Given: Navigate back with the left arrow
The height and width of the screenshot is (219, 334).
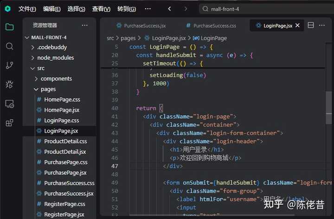Looking at the screenshot, I should click(169, 9).
